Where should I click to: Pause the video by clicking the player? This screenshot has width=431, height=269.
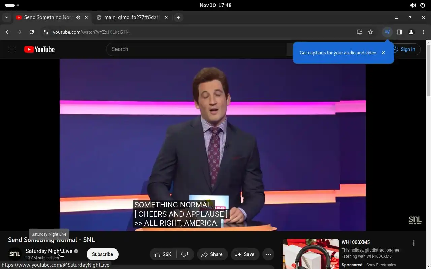click(x=213, y=145)
